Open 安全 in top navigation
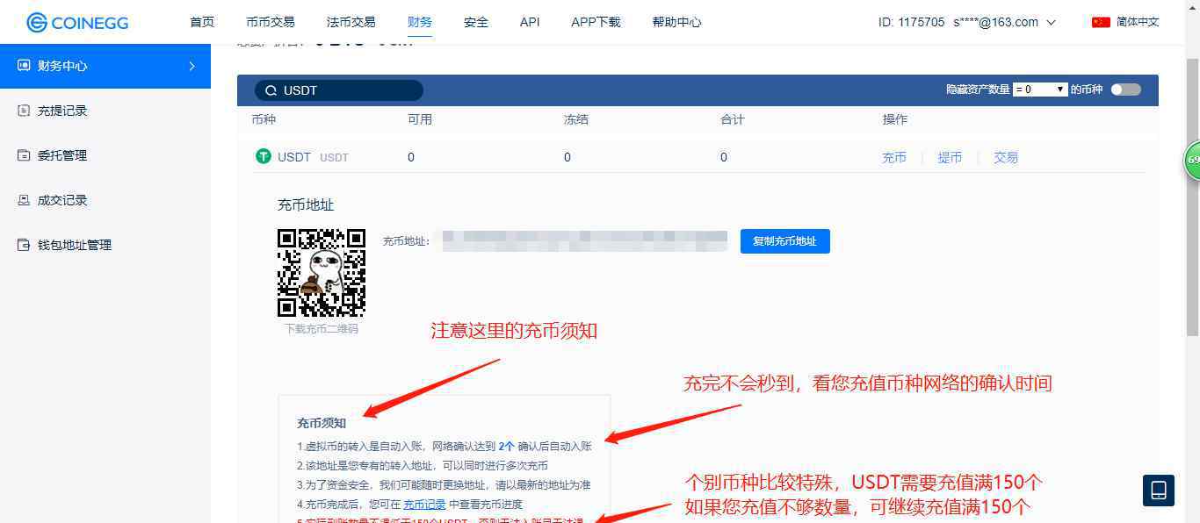This screenshot has width=1200, height=523. point(476,22)
